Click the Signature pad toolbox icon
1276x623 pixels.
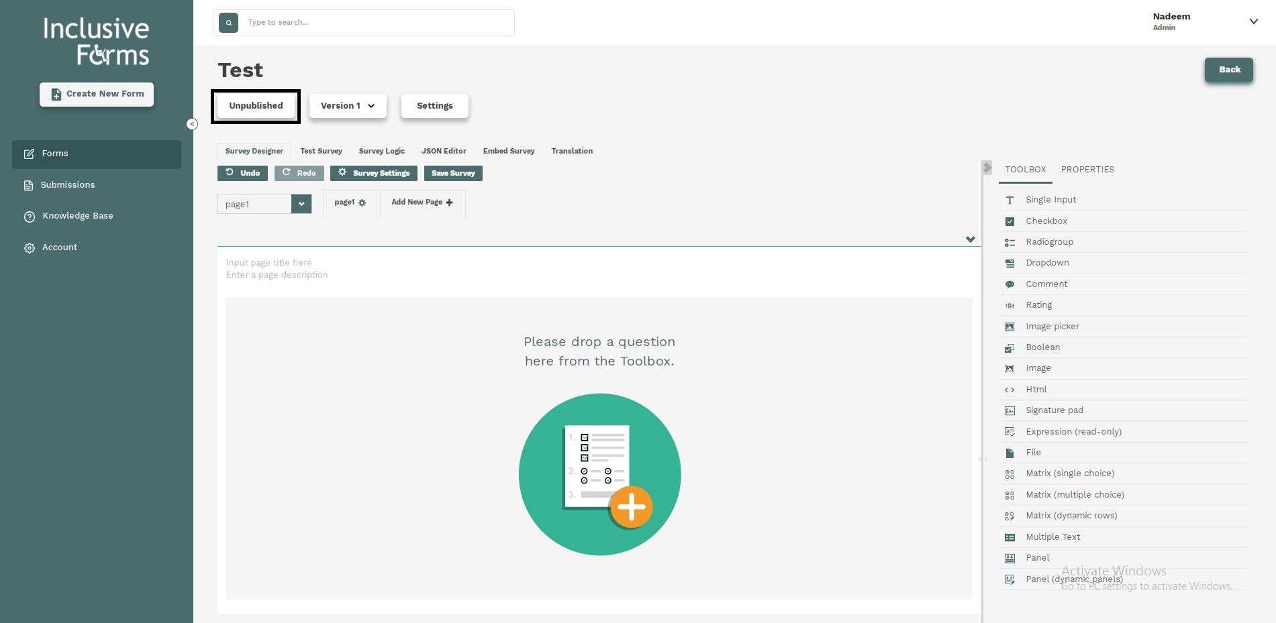[x=1010, y=410]
